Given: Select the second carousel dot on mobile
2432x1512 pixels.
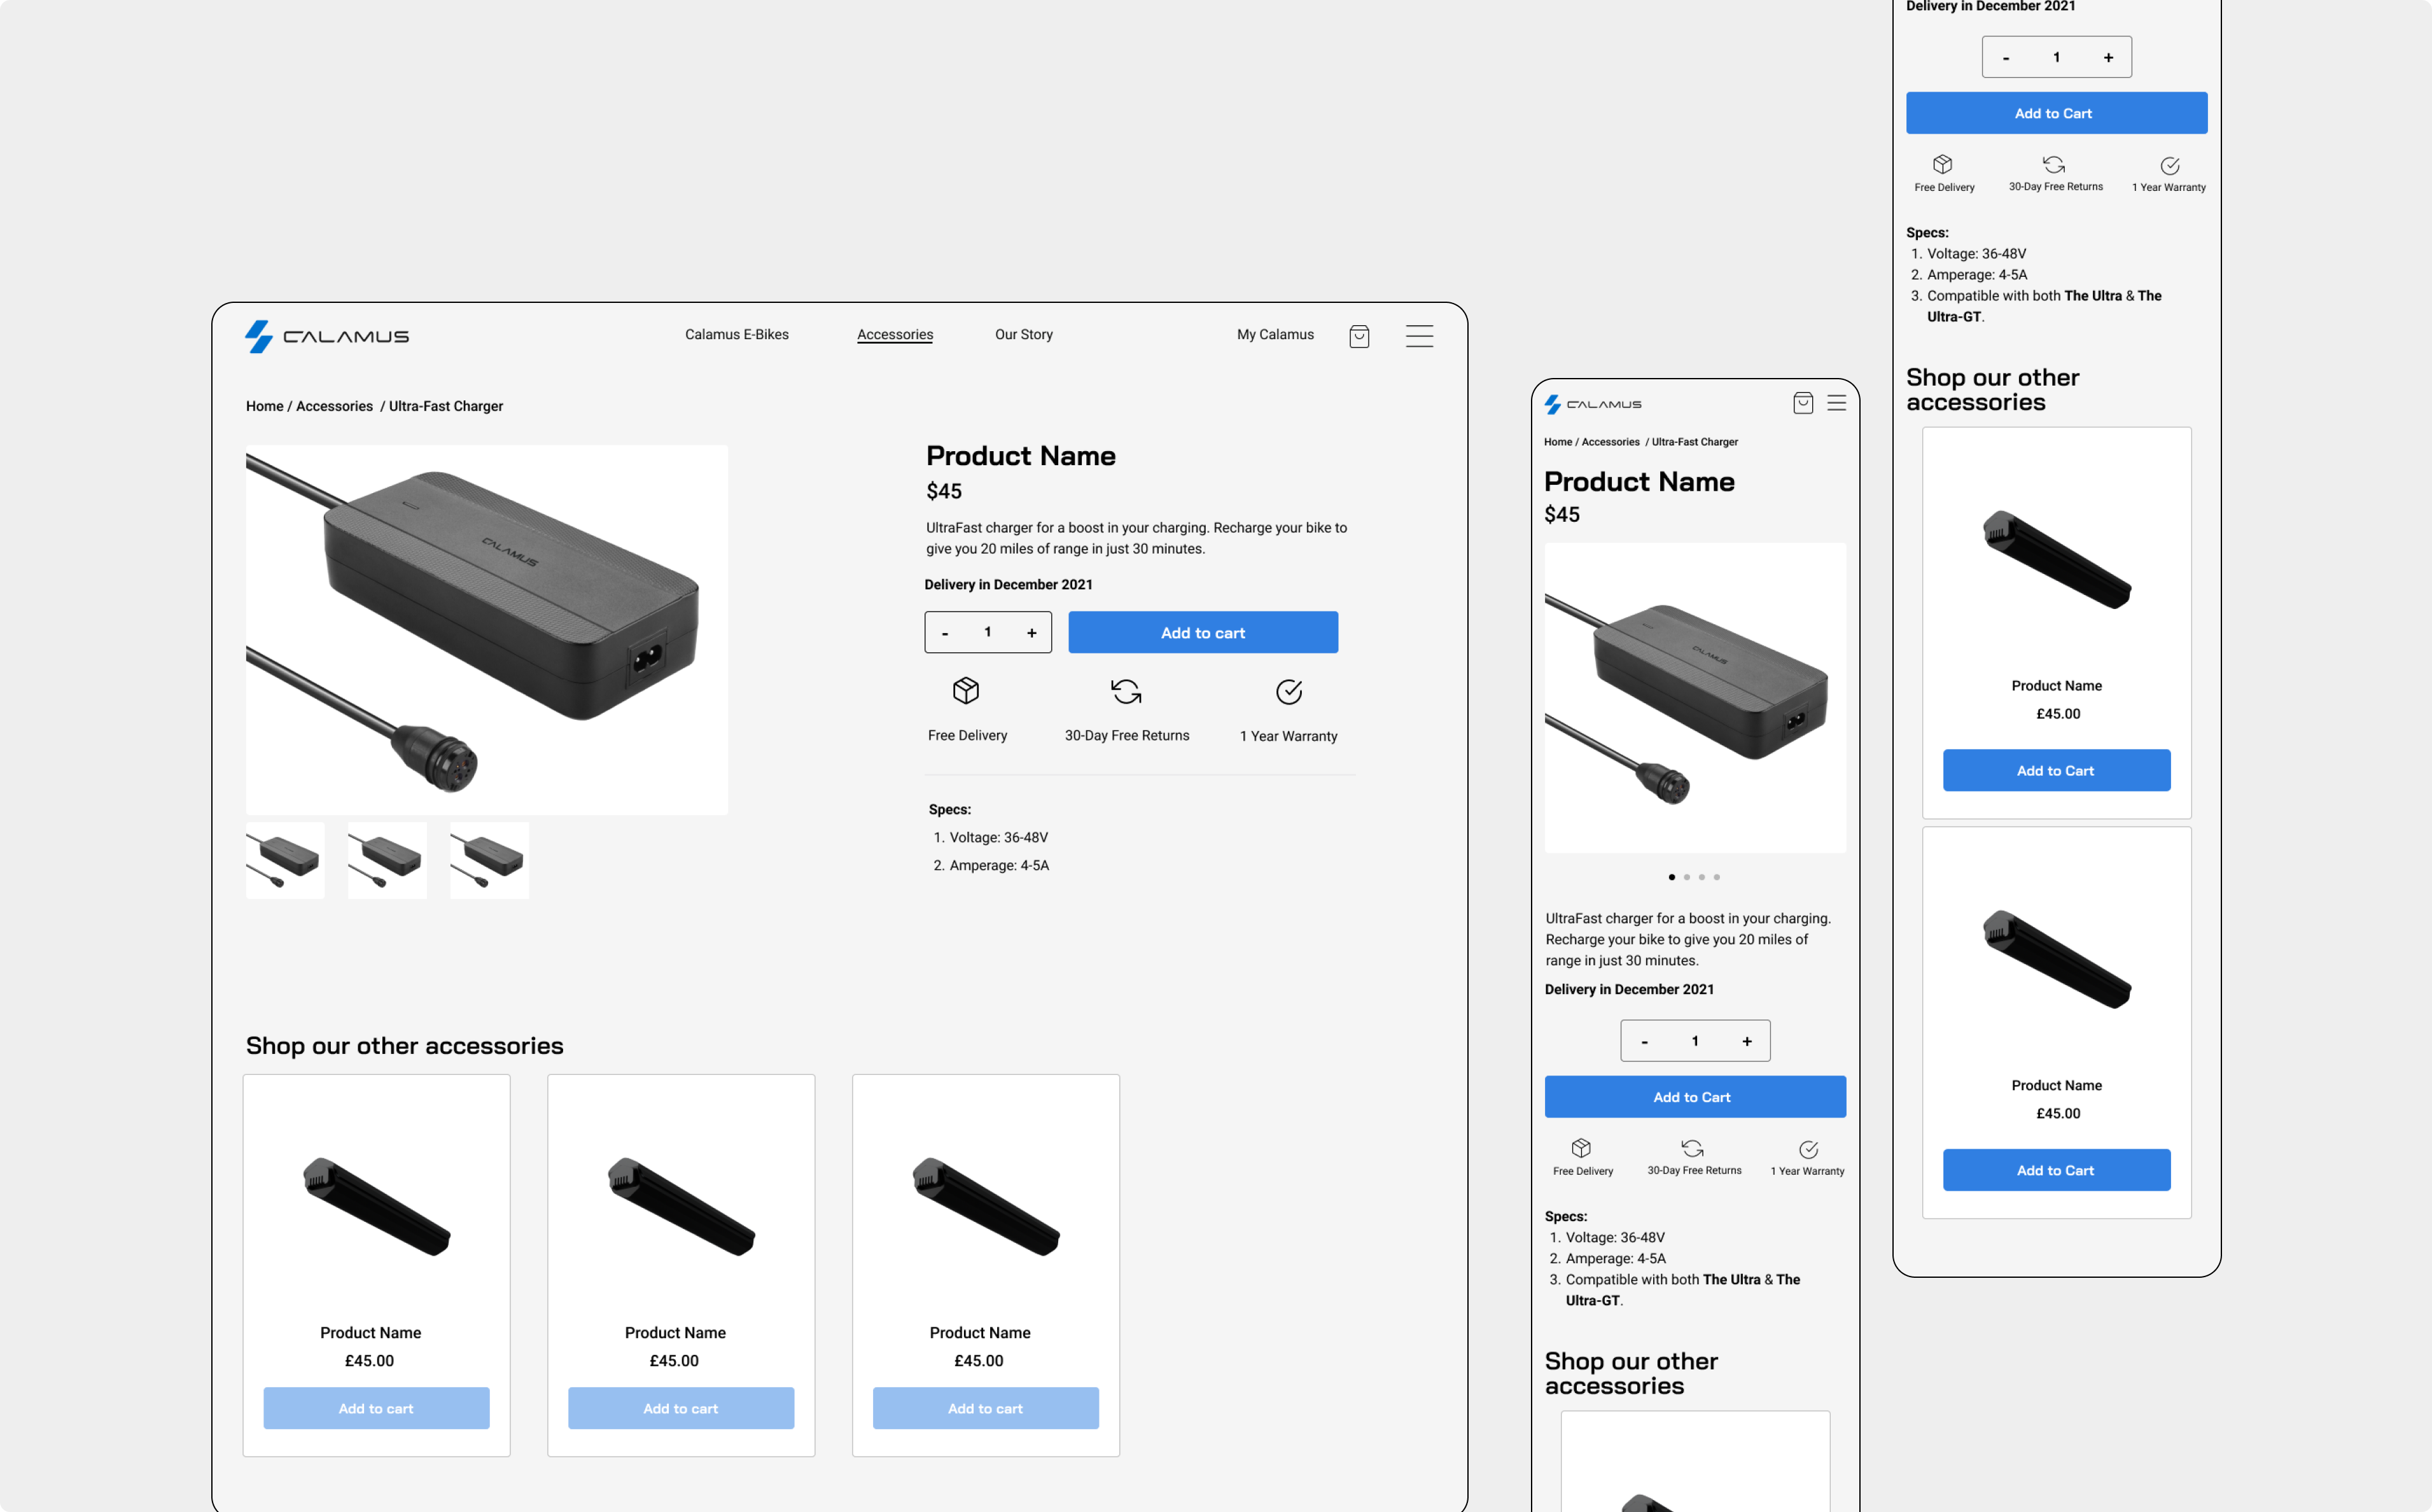Looking at the screenshot, I should click(1687, 877).
